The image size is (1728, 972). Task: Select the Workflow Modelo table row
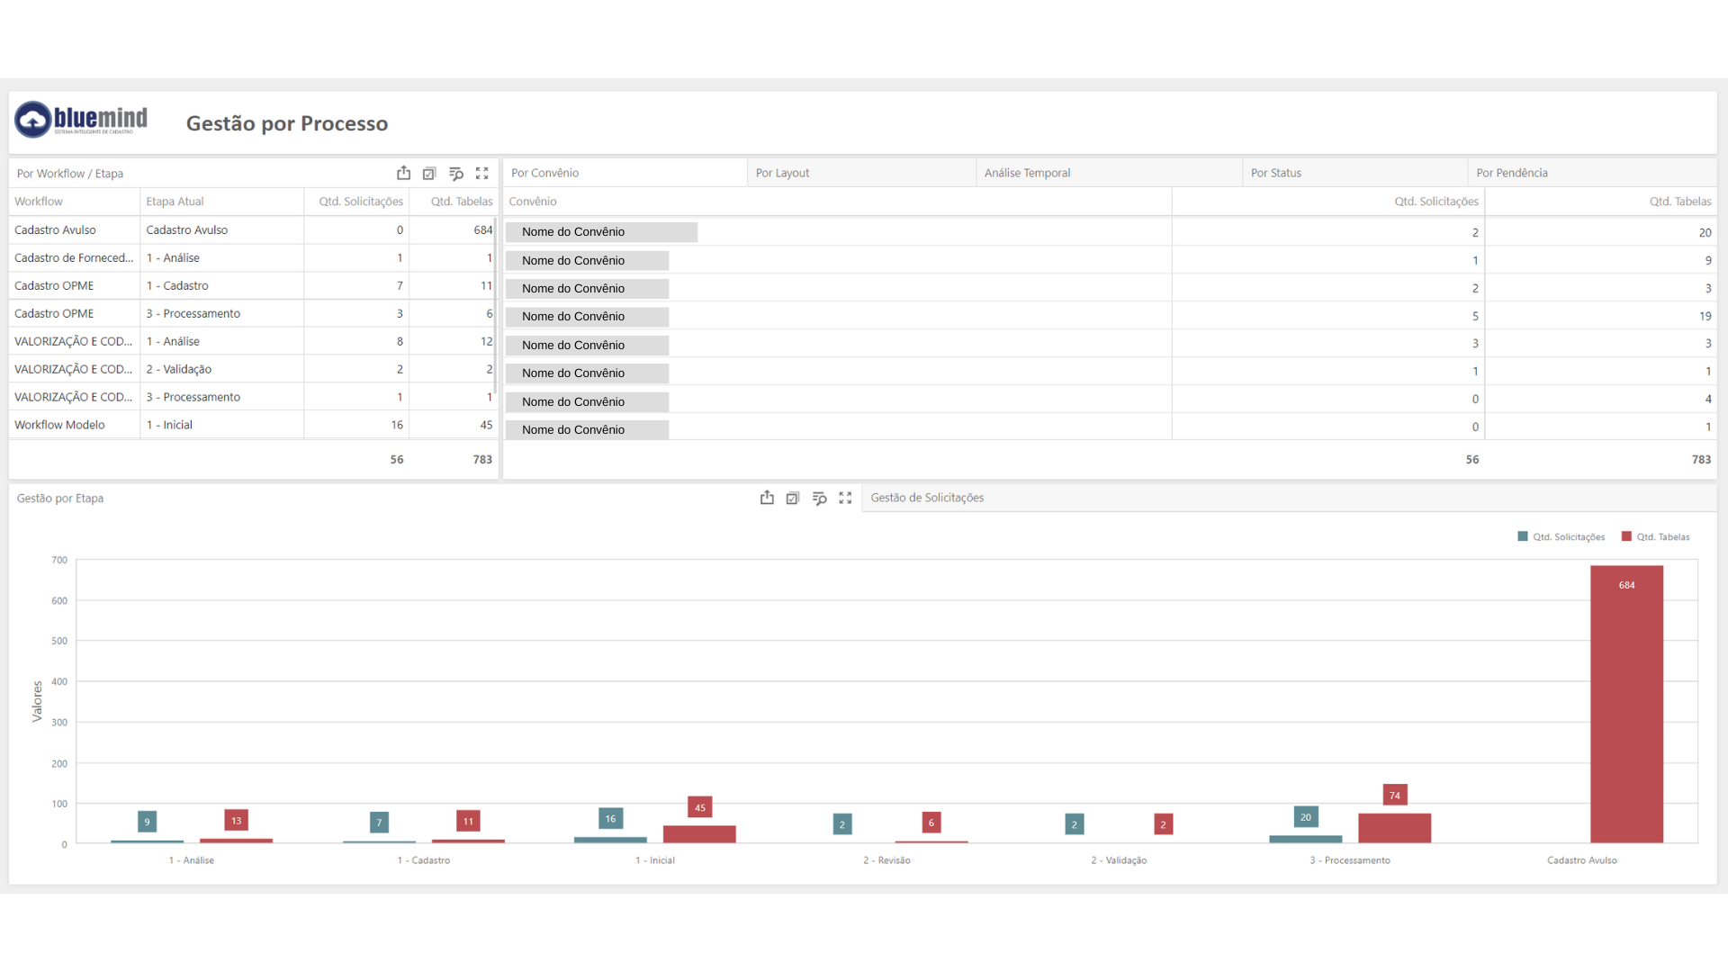pyautogui.click(x=253, y=425)
